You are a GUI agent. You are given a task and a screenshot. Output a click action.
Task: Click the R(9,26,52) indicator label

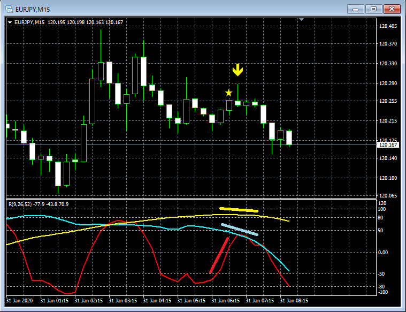pyautogui.click(x=39, y=204)
